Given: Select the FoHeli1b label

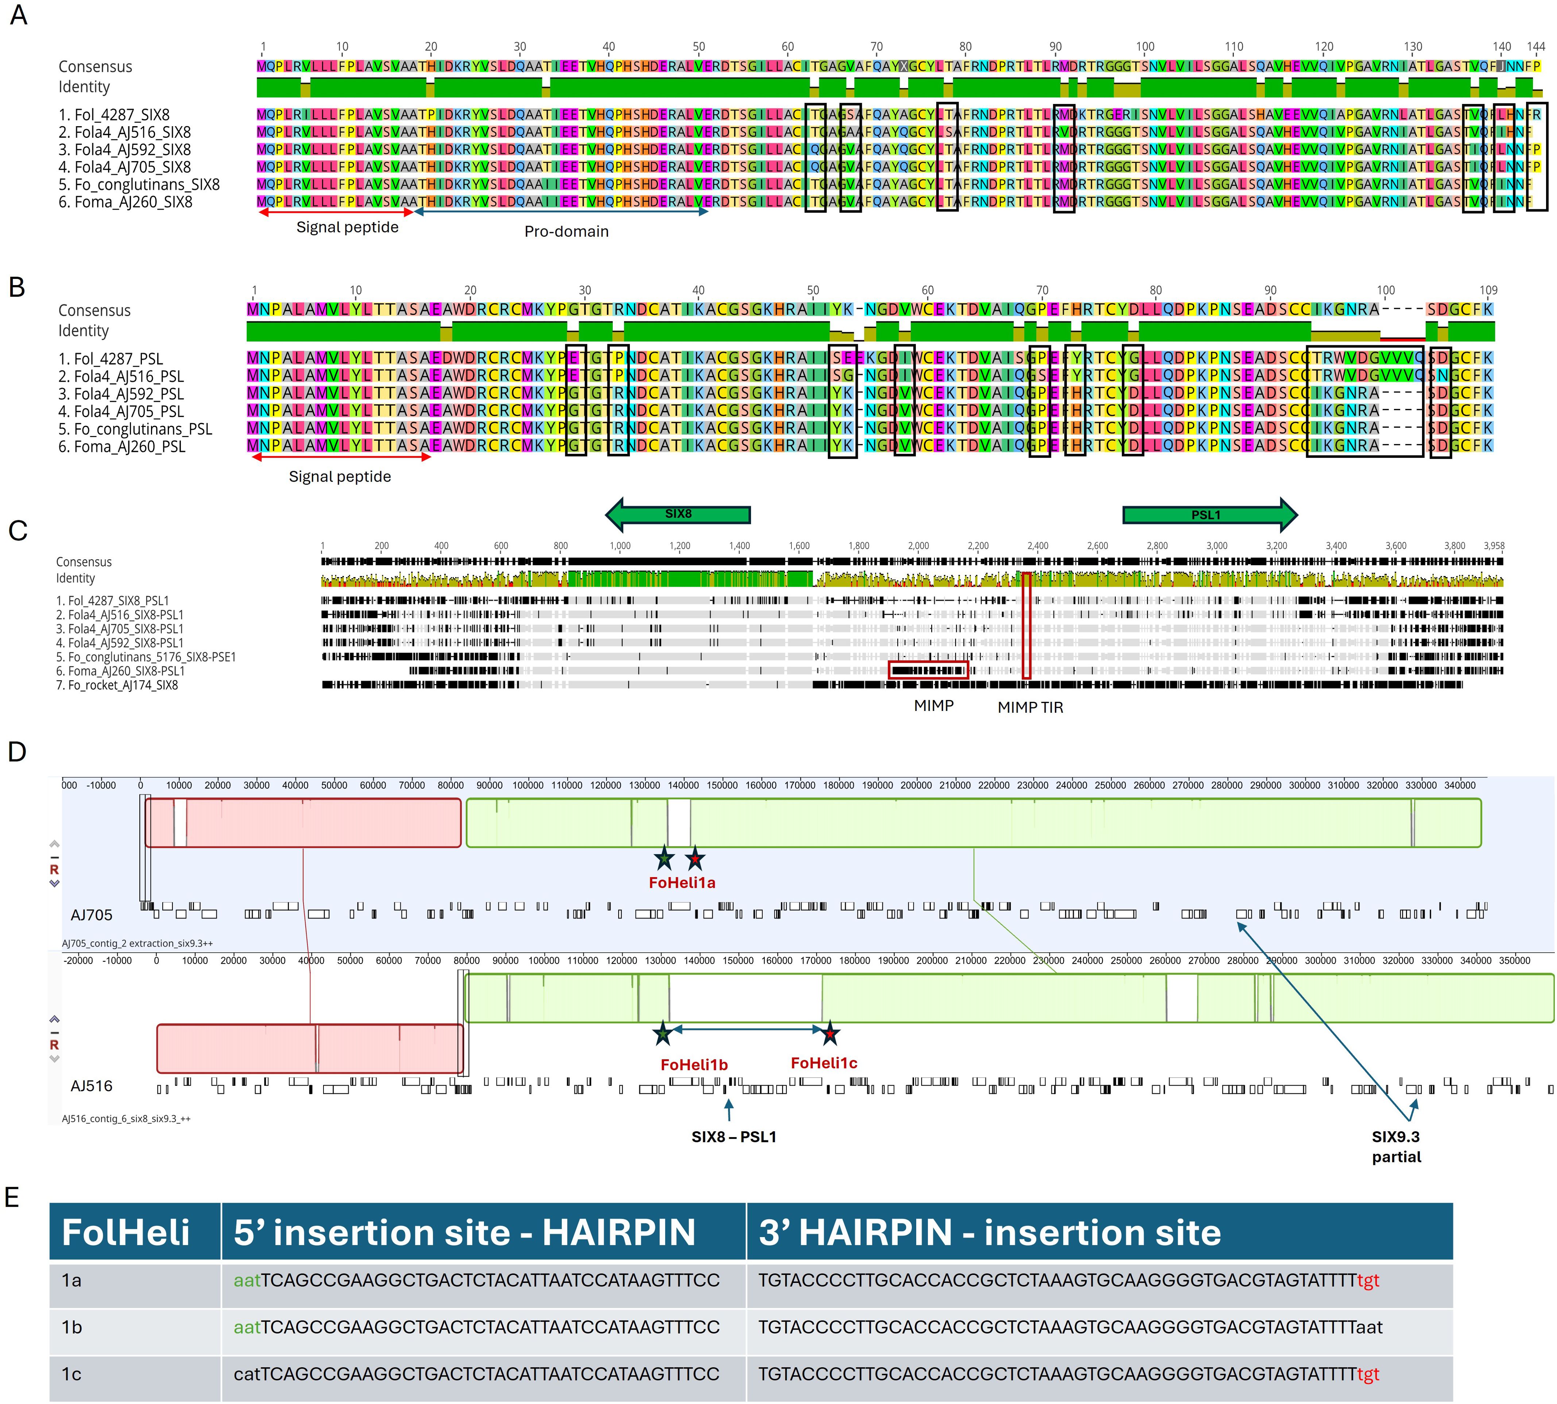Looking at the screenshot, I should pyautogui.click(x=694, y=1065).
